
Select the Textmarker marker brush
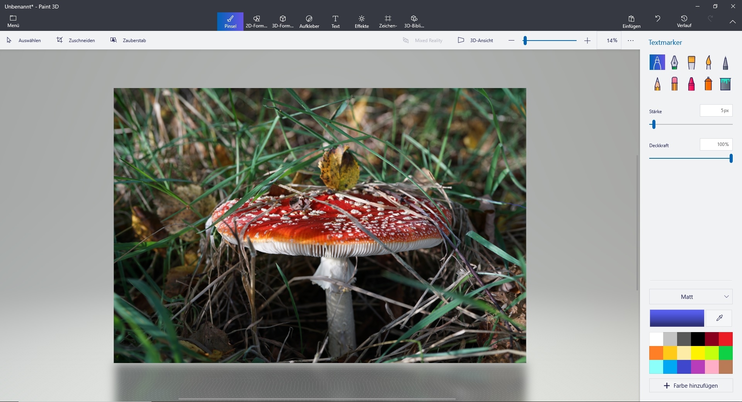[x=657, y=62]
